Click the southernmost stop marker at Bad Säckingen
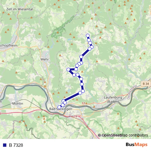The height and width of the screenshot is (151, 151). click(x=59, y=107)
